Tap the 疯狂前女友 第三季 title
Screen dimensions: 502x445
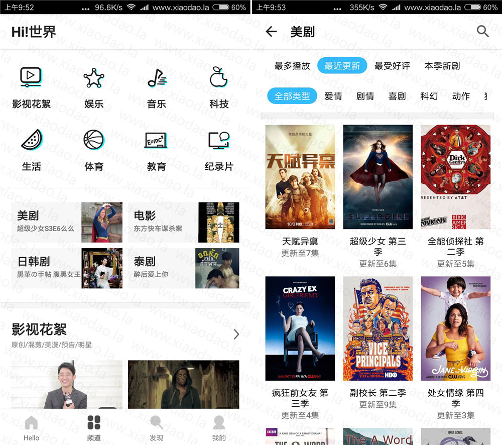click(x=300, y=398)
